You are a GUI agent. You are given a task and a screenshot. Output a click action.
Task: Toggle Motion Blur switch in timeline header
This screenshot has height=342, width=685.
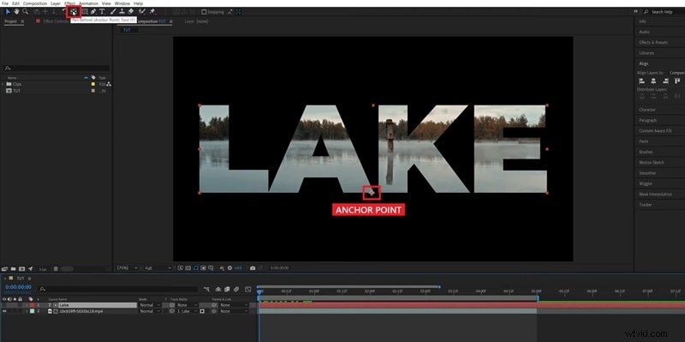[236, 289]
